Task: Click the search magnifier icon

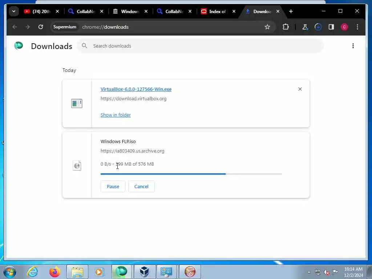Action: pyautogui.click(x=84, y=46)
